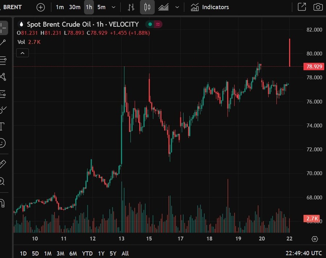This screenshot has width=326, height=258.
Task: Select the text annotation tool
Action: [2, 126]
